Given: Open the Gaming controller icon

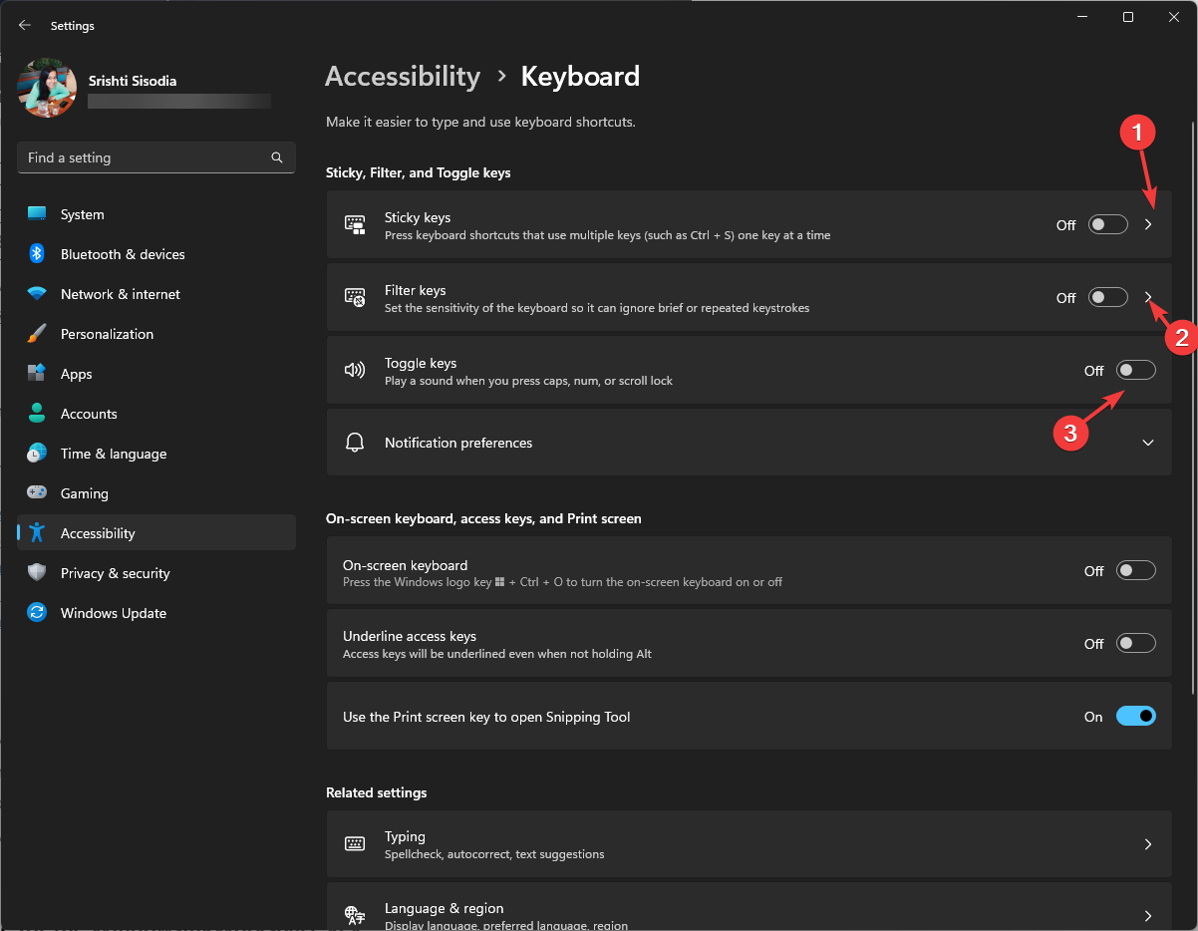Looking at the screenshot, I should [37, 493].
